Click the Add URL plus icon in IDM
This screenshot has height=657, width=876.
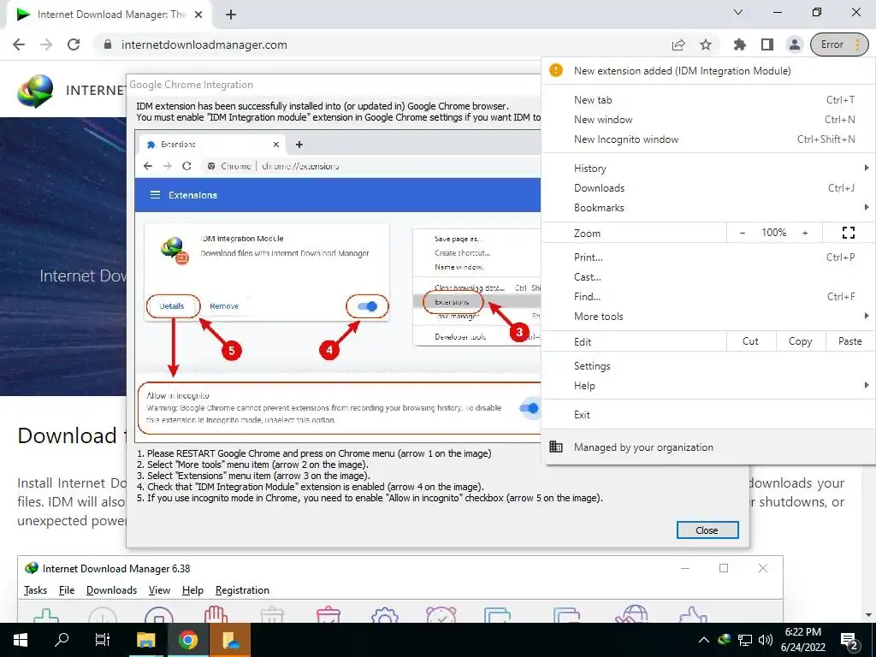[x=46, y=614]
